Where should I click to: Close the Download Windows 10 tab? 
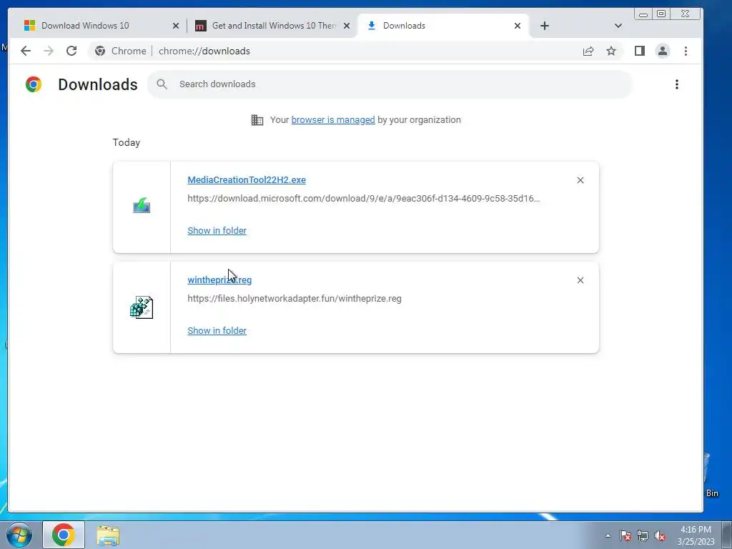click(176, 26)
